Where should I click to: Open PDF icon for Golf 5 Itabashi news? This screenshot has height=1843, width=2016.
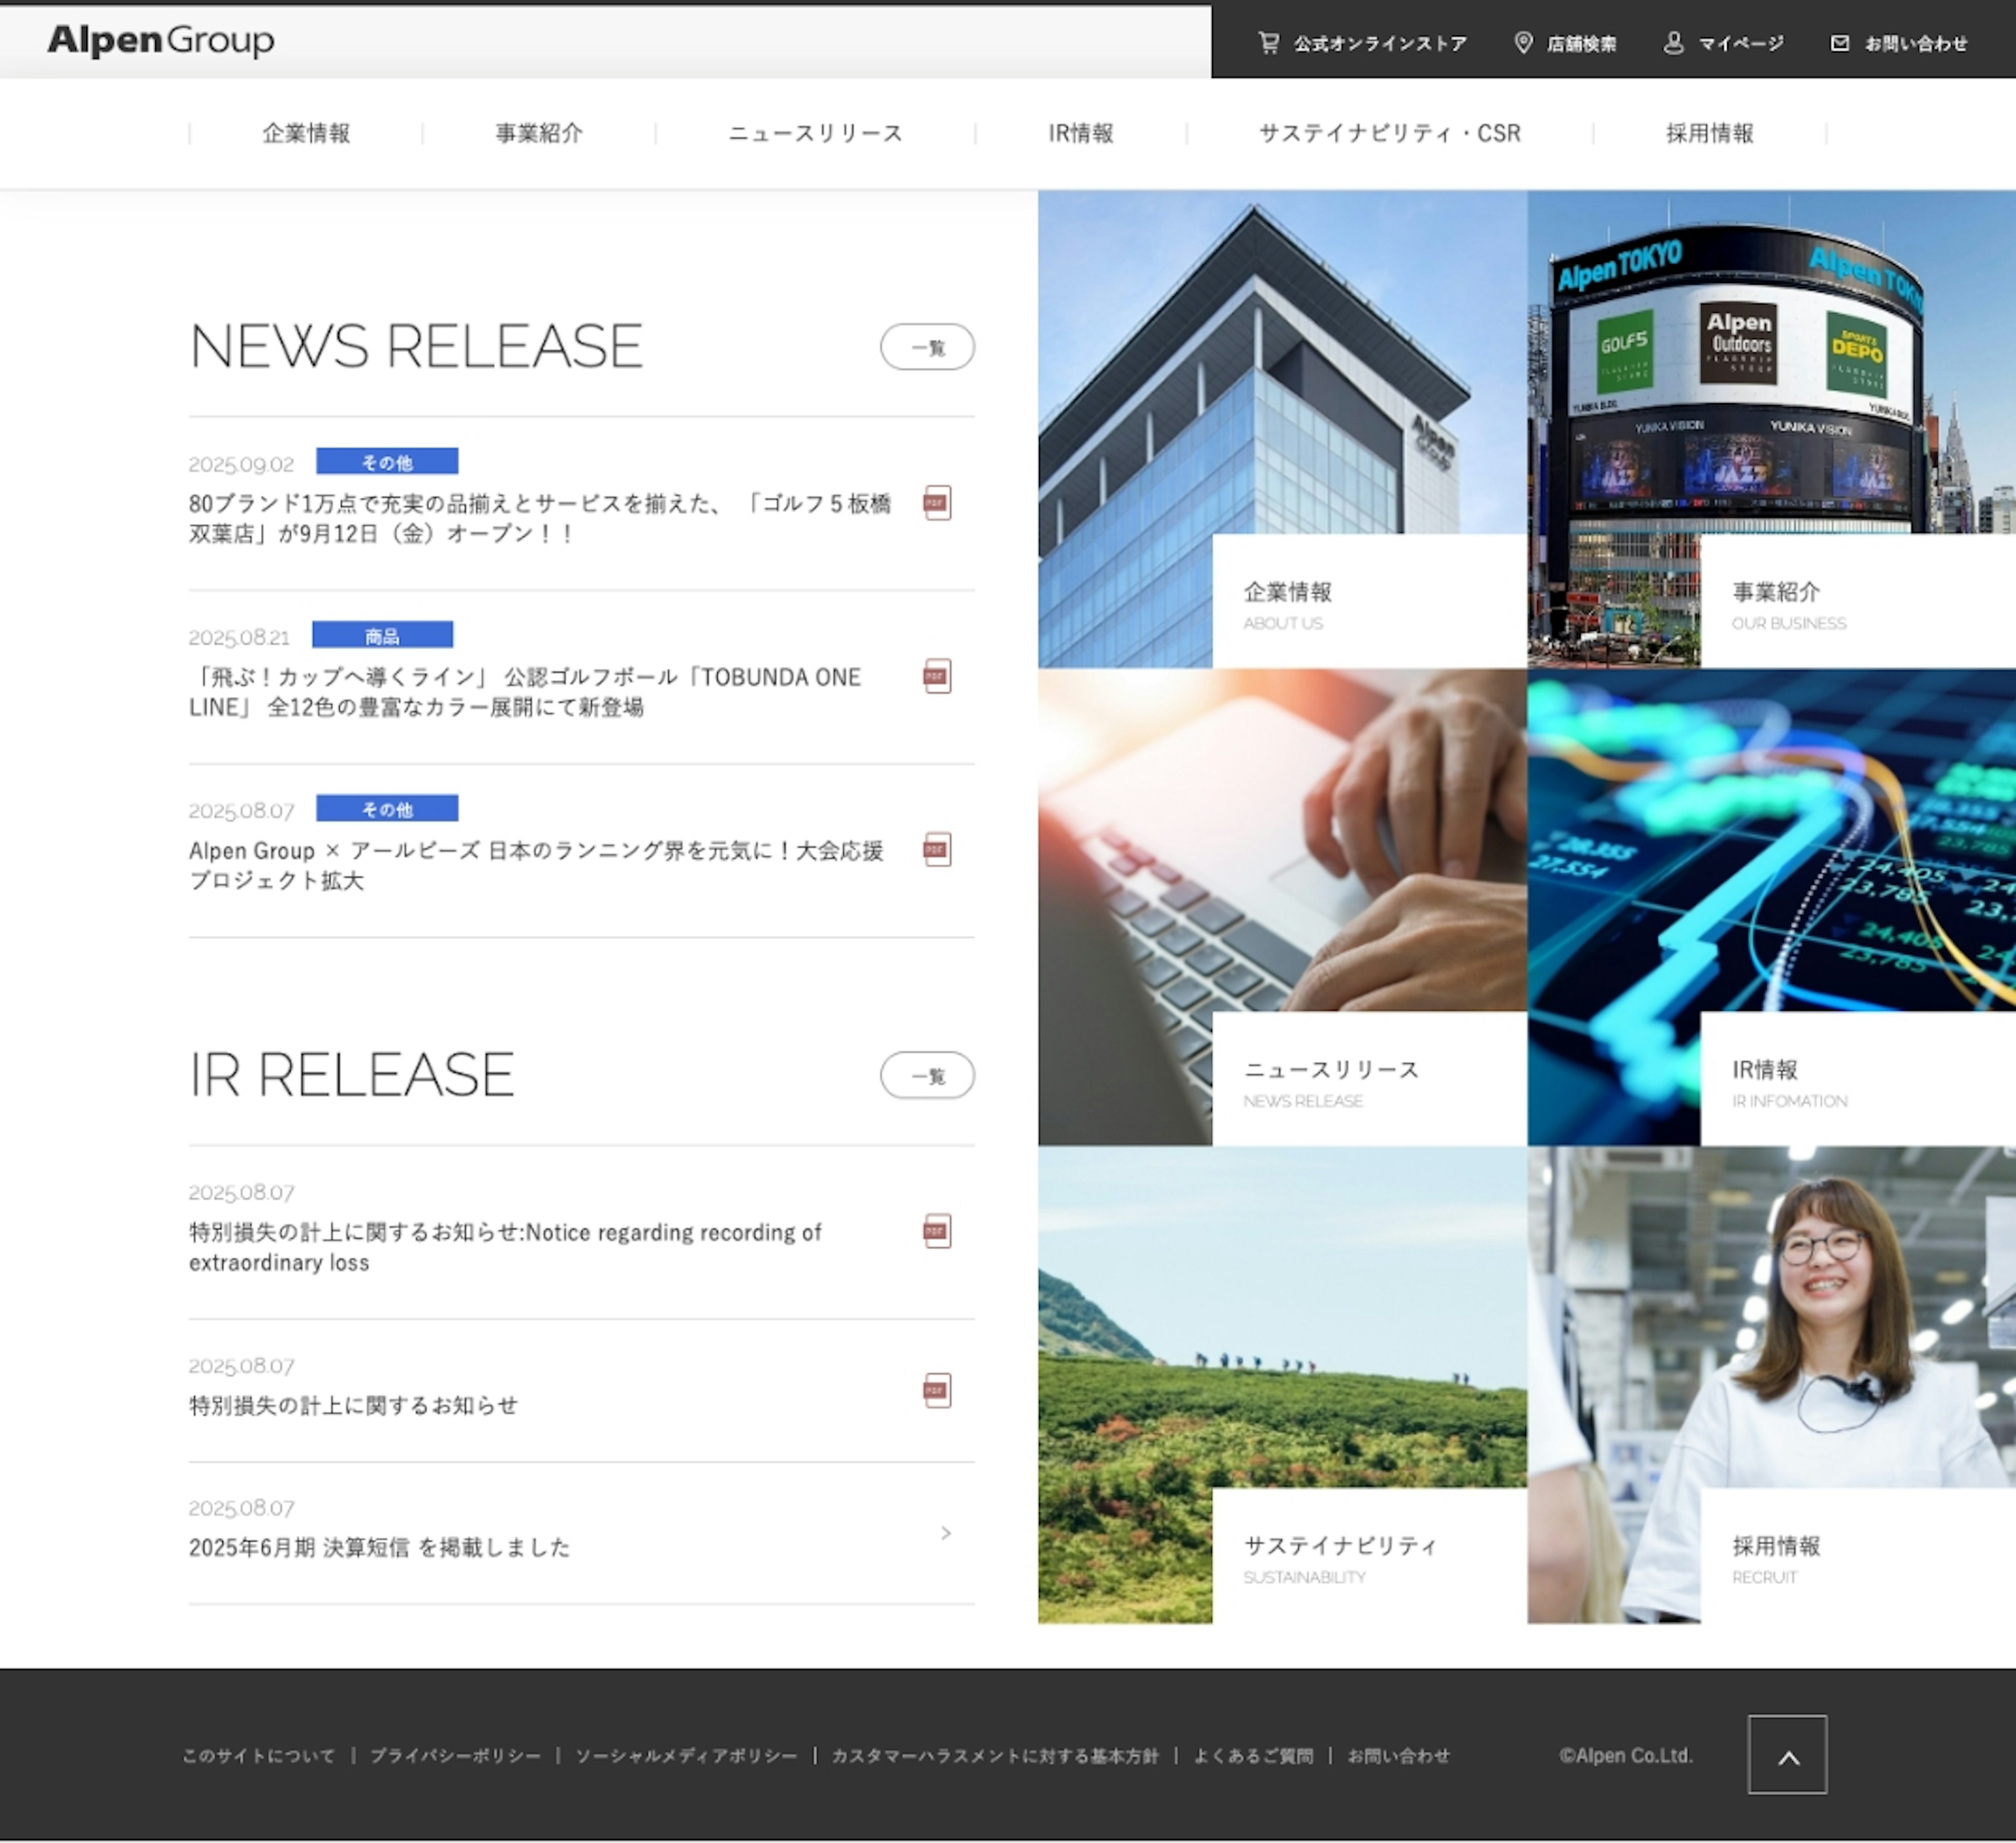937,503
